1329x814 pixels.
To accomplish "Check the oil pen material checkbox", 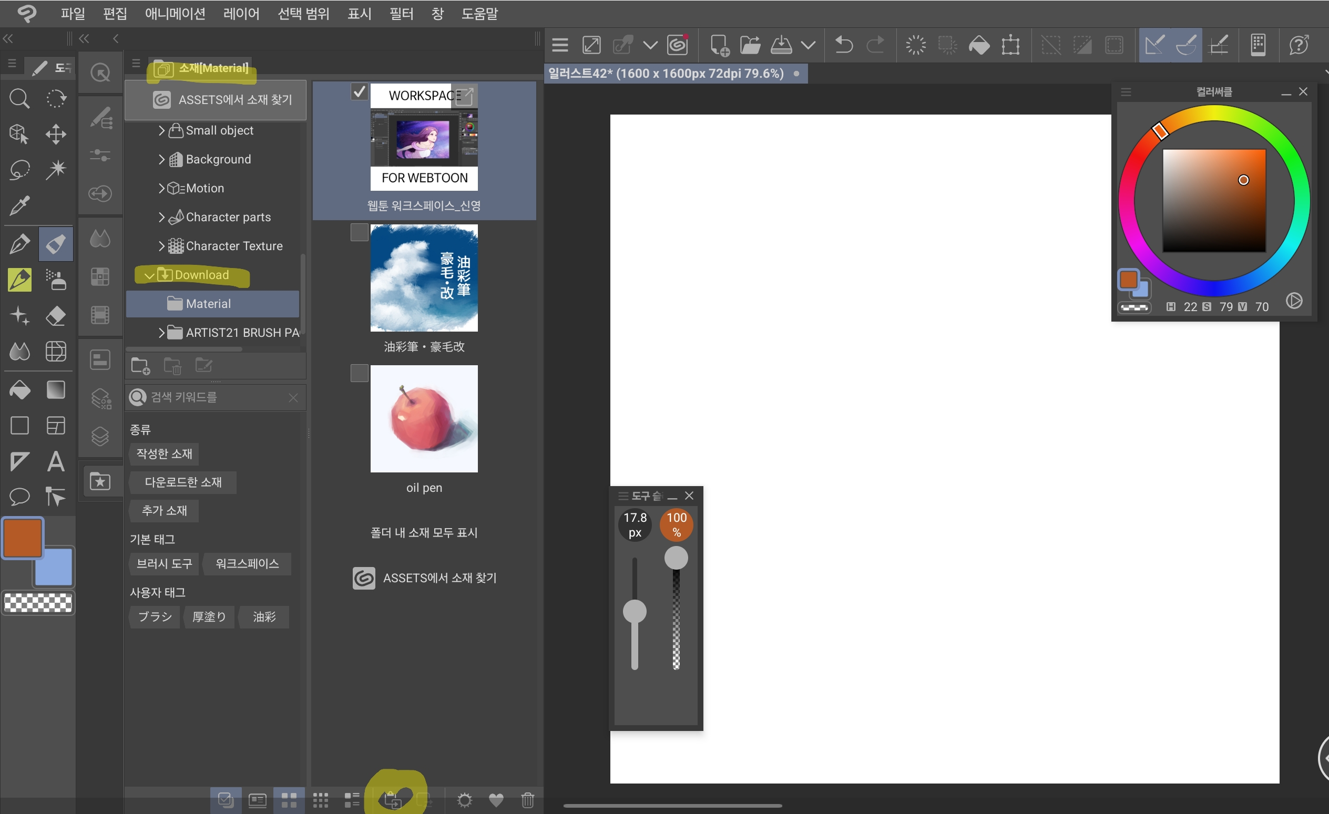I will coord(359,373).
